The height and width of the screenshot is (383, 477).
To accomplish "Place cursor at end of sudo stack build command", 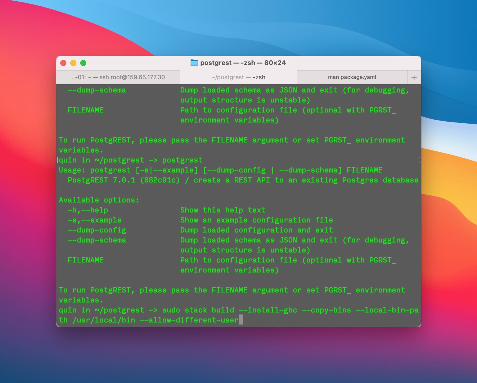I will 241,320.
